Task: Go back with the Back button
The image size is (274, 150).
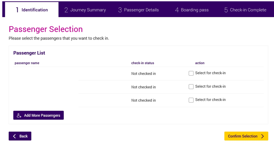Action: 20,136
